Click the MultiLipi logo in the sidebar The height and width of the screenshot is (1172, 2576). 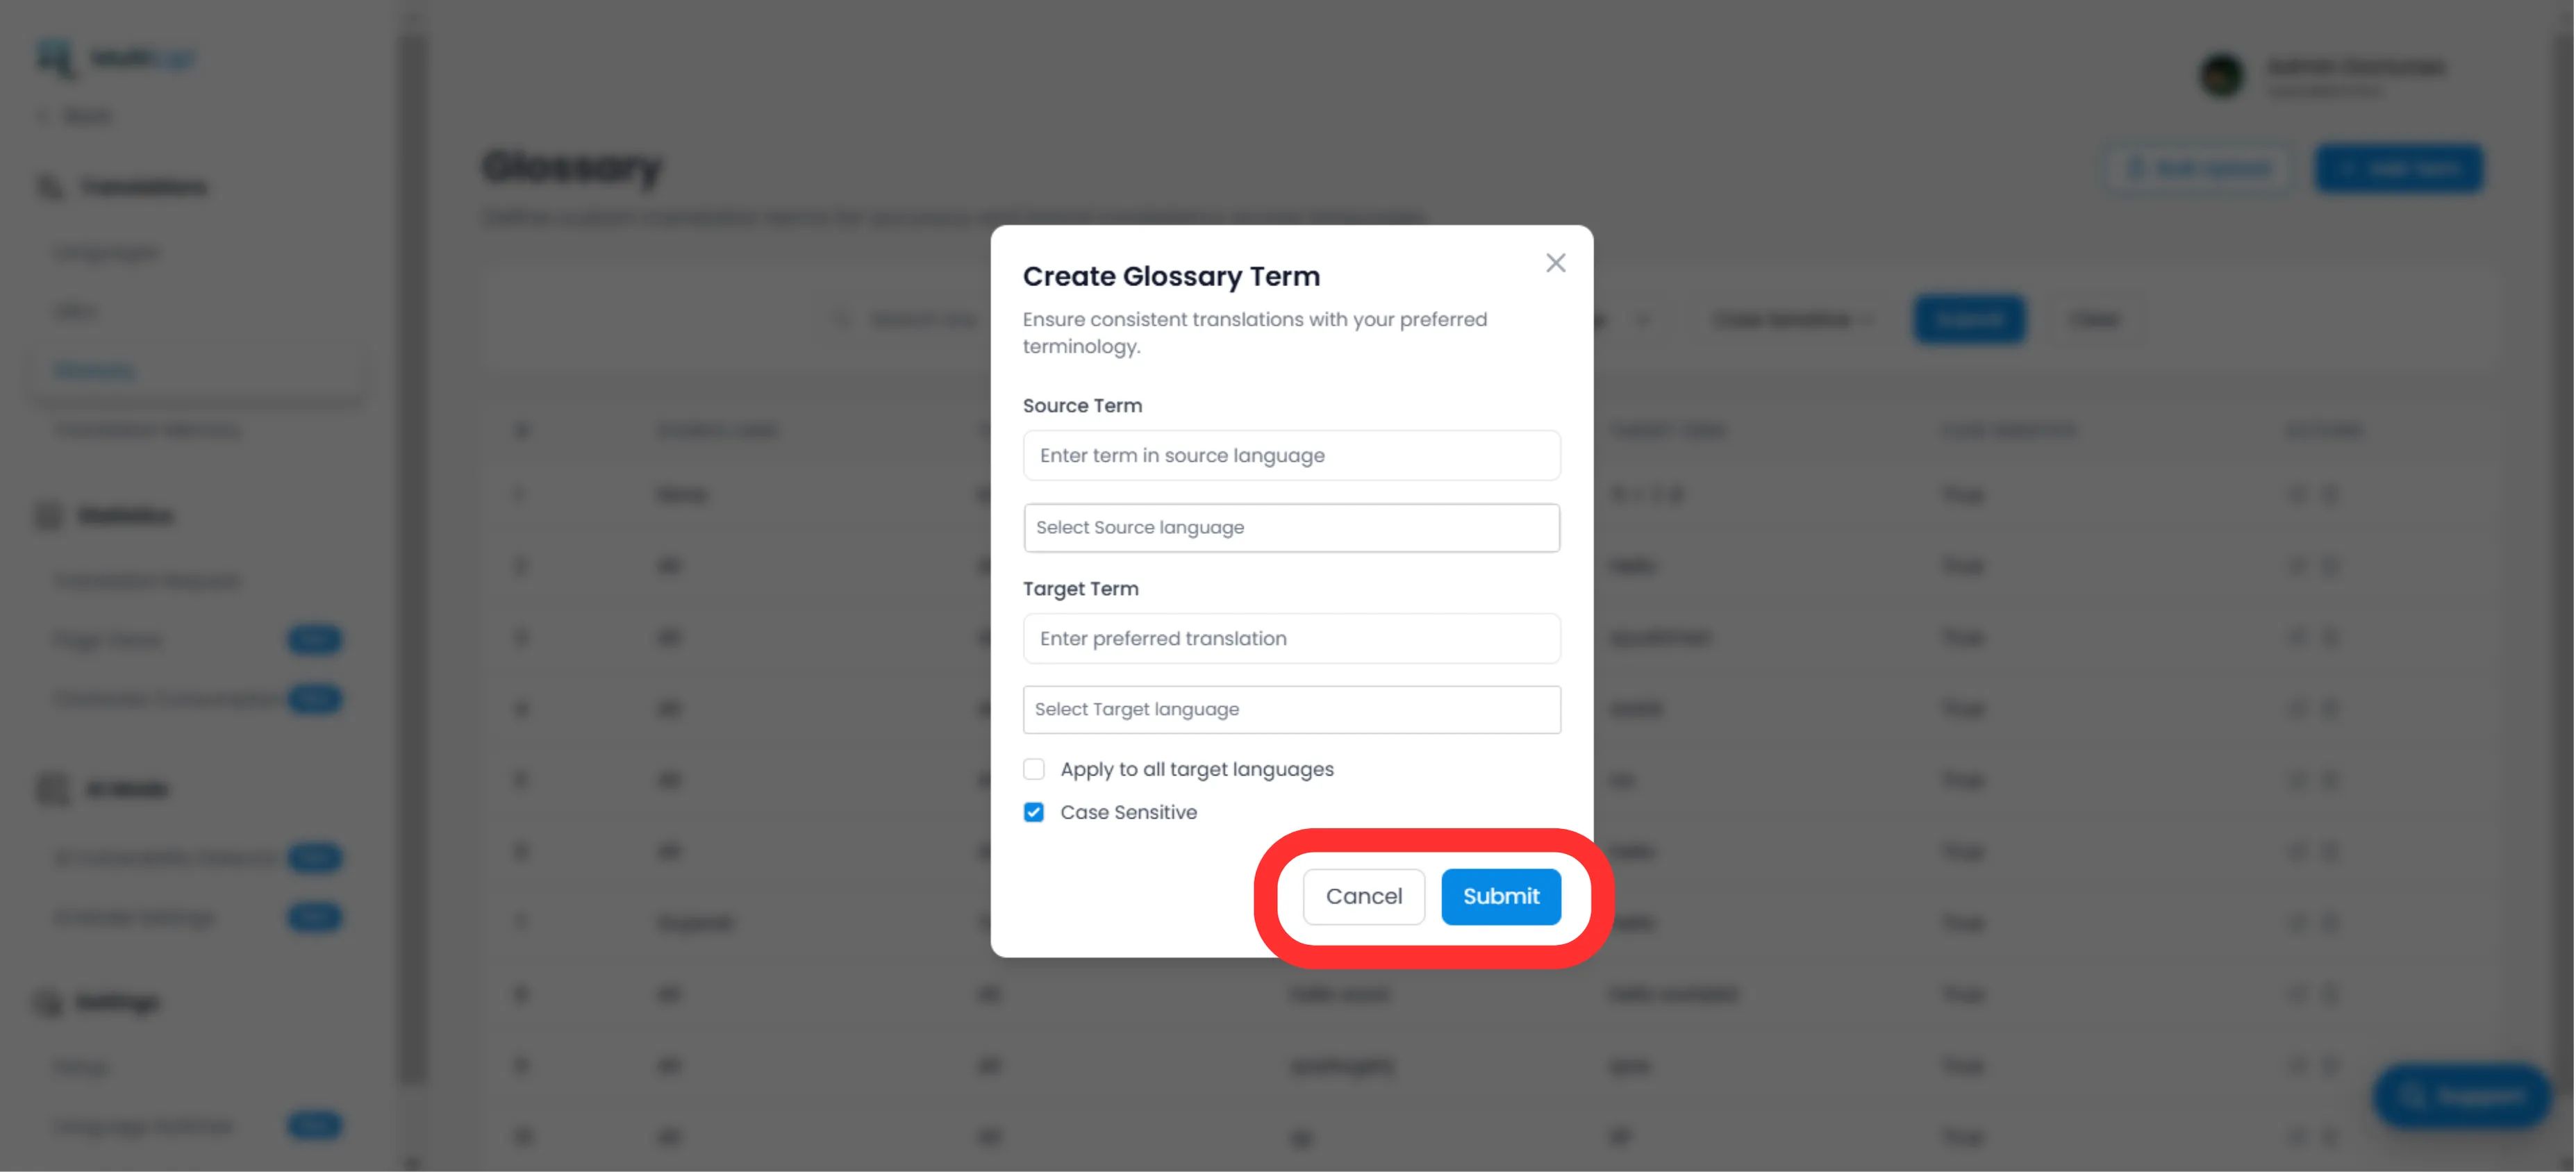tap(115, 57)
